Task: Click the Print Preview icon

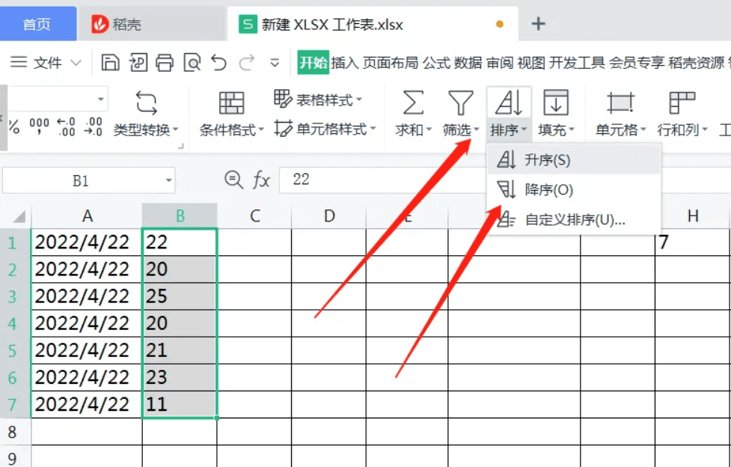Action: [x=191, y=63]
